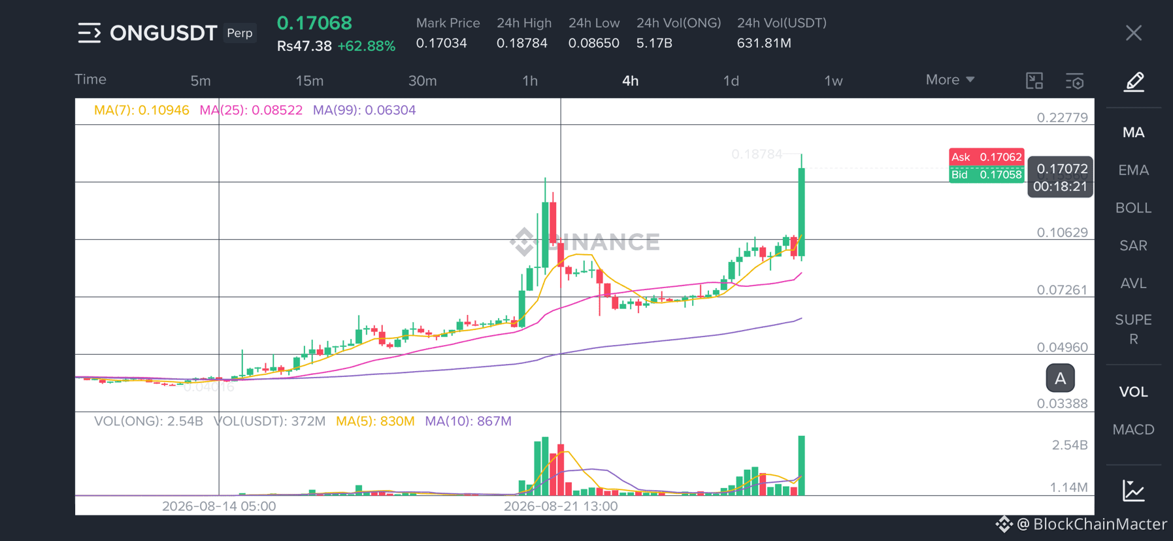Select the 4h interval tab
Image resolution: width=1173 pixels, height=541 pixels.
click(x=630, y=81)
